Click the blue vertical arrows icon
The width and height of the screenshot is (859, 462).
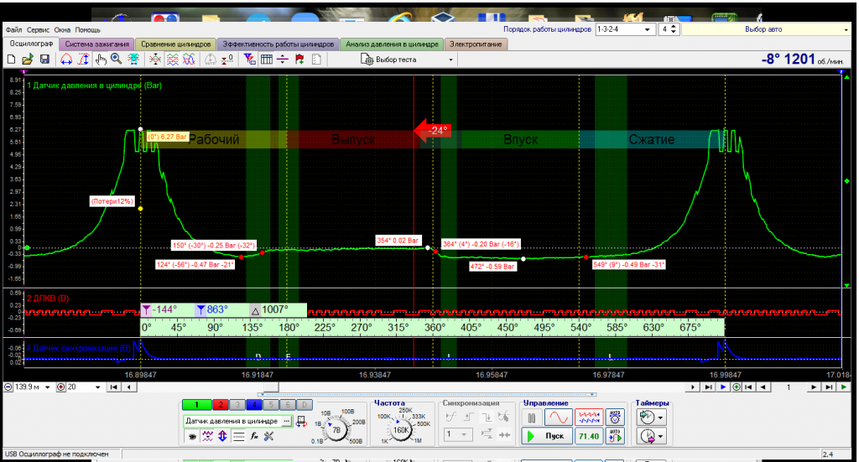tap(222, 436)
